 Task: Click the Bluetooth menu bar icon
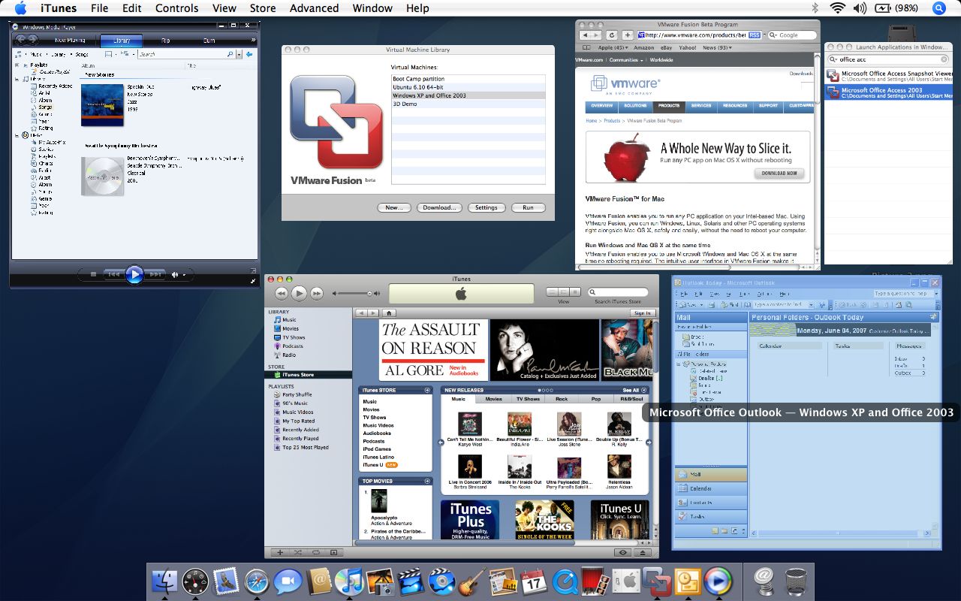tap(815, 8)
